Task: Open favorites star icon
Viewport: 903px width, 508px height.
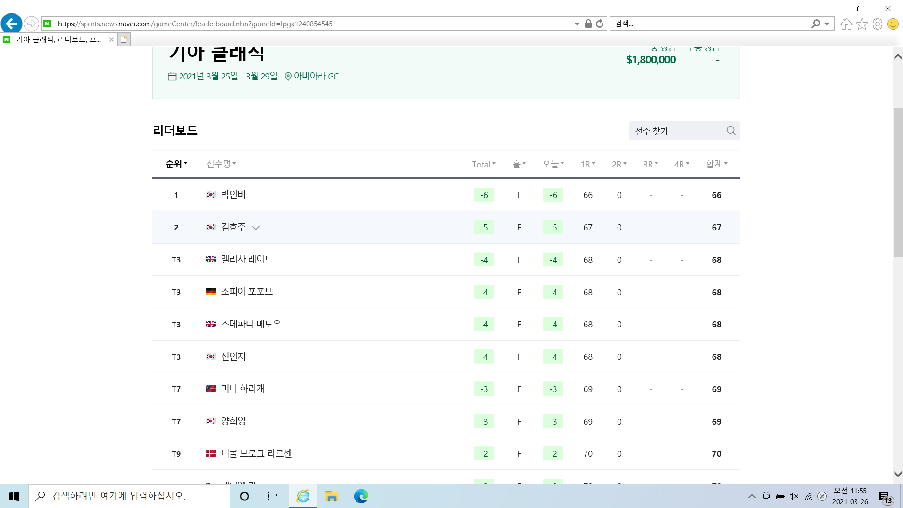Action: pos(862,24)
